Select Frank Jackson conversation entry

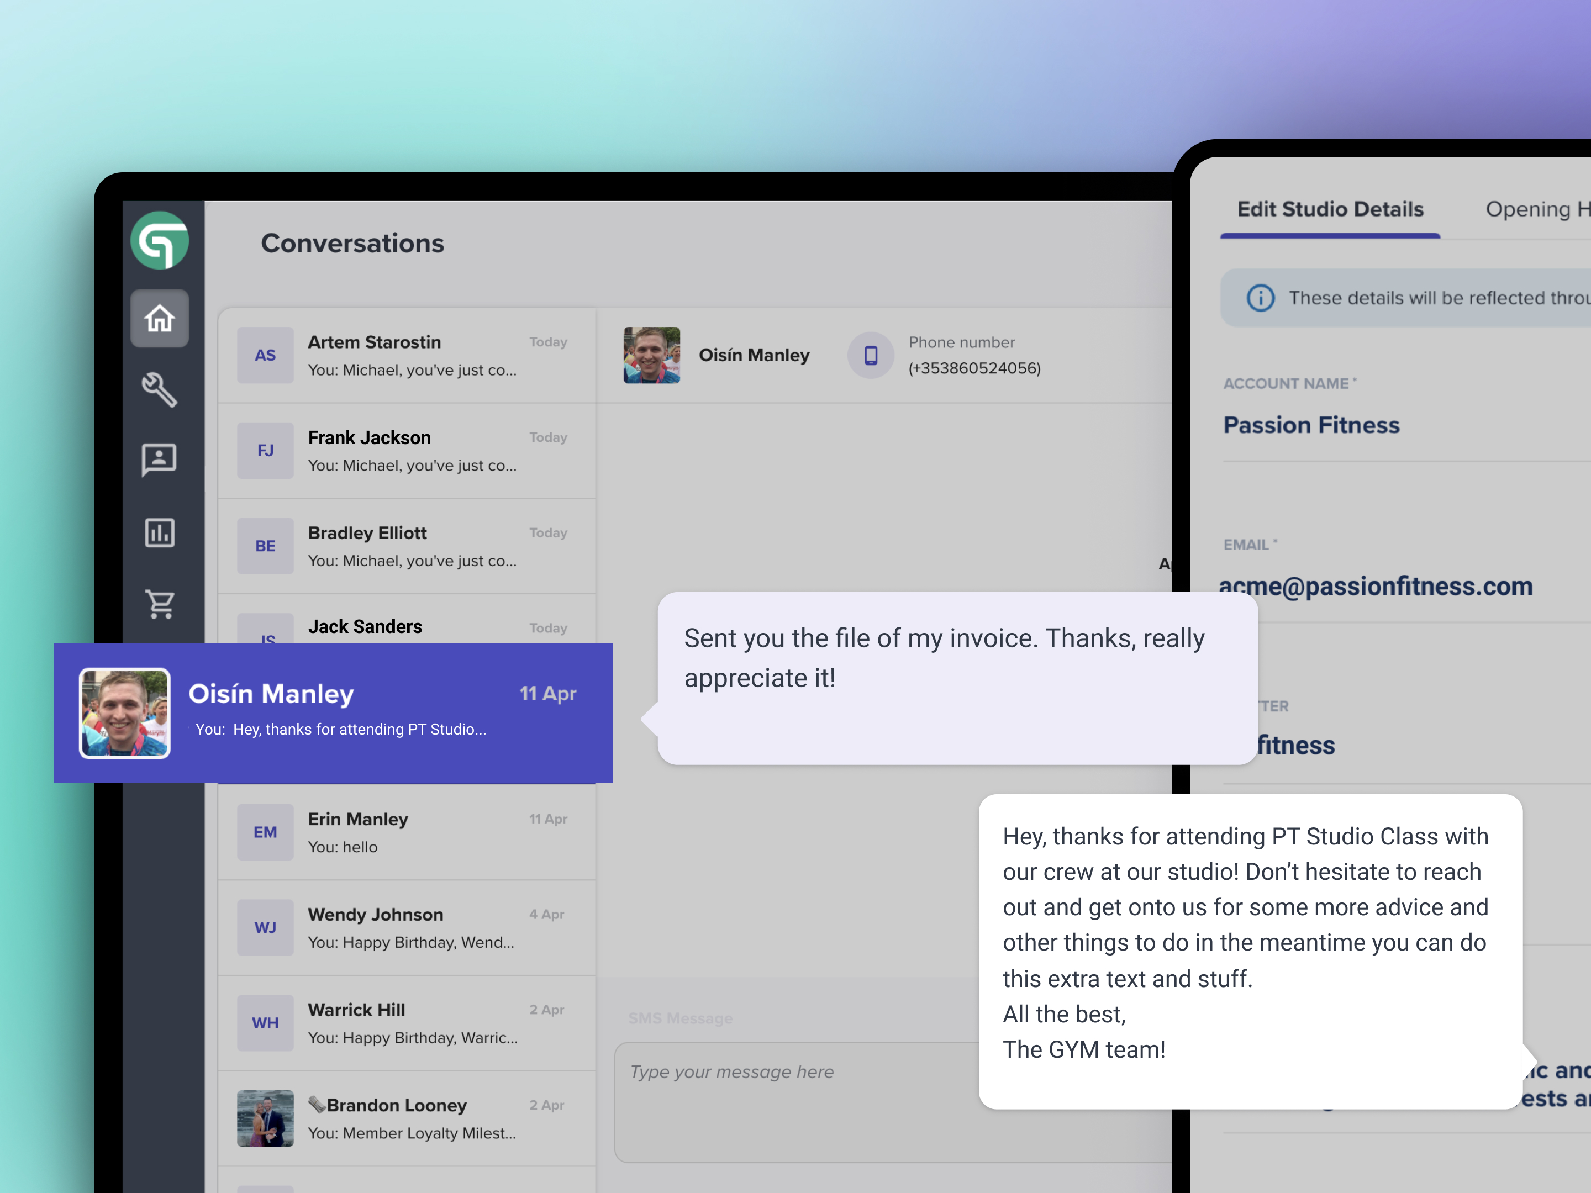(403, 451)
